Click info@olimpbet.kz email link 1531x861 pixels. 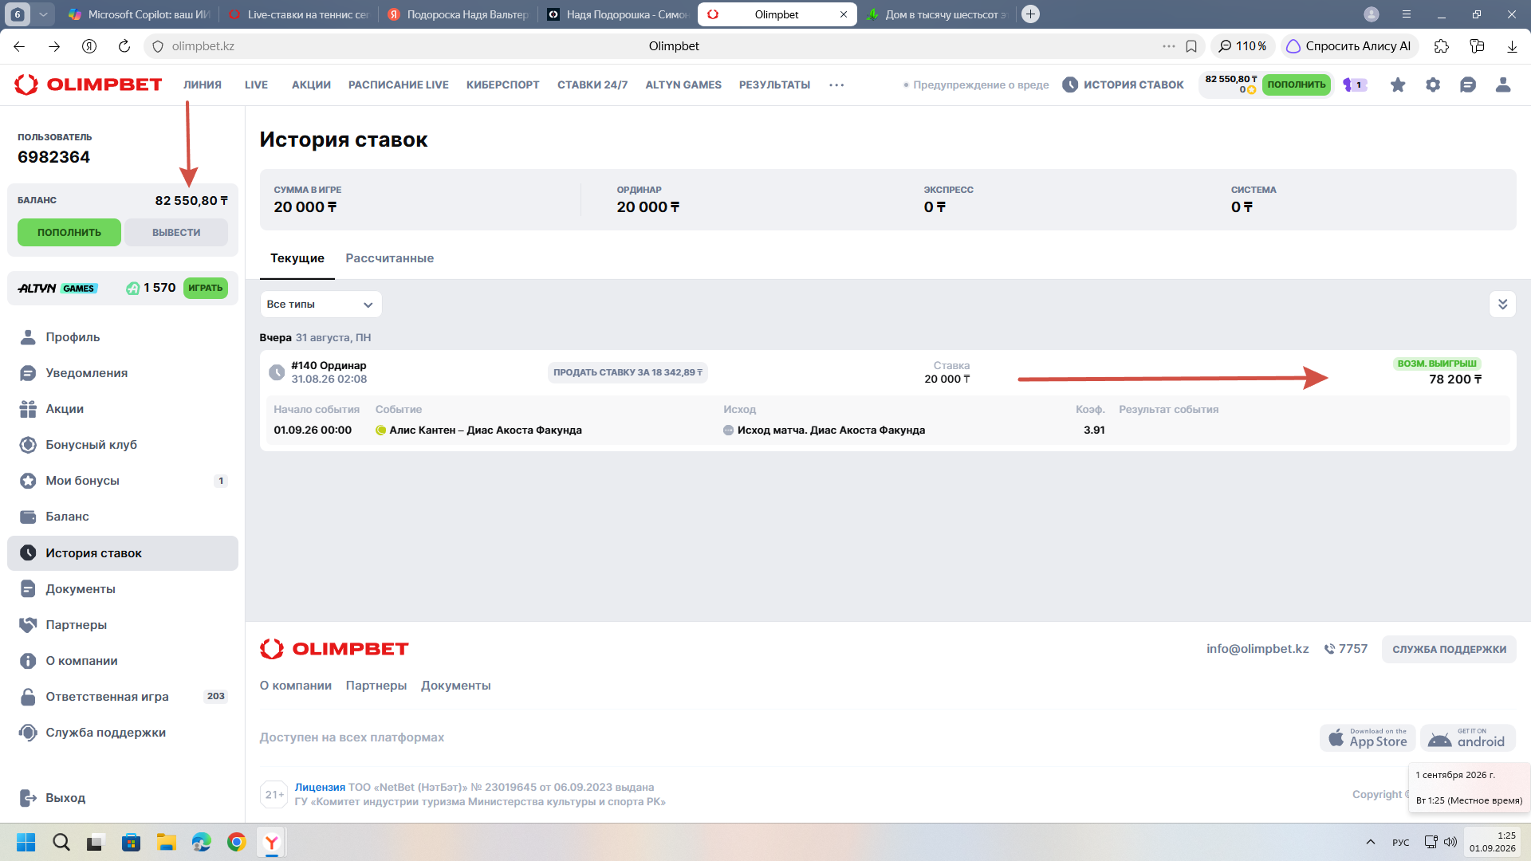coord(1257,649)
